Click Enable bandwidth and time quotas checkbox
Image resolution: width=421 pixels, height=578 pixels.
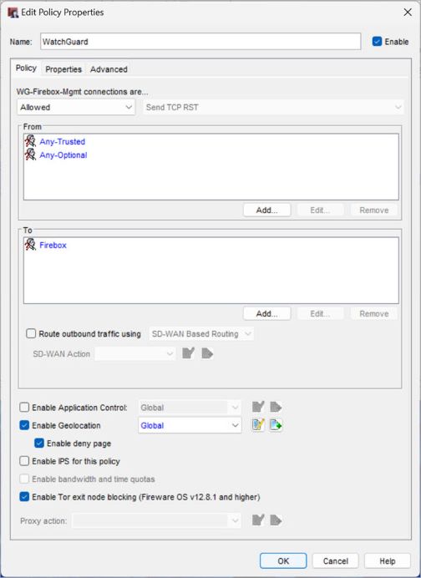24,479
